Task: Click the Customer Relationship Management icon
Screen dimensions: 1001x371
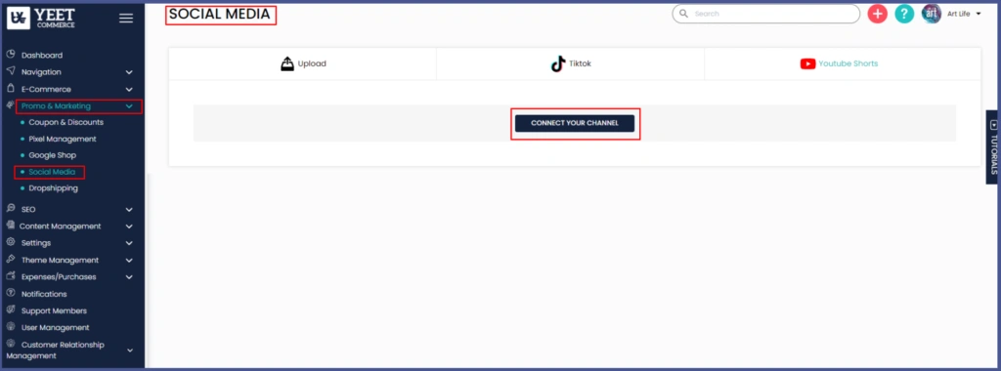Action: point(10,344)
